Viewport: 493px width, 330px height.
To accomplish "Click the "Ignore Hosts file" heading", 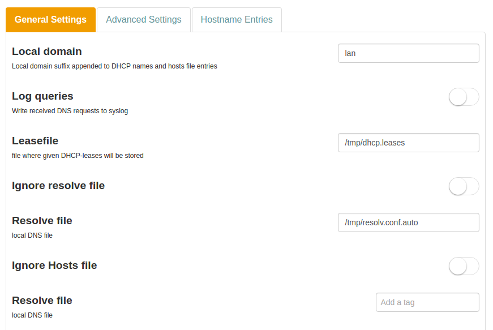I will pos(54,265).
